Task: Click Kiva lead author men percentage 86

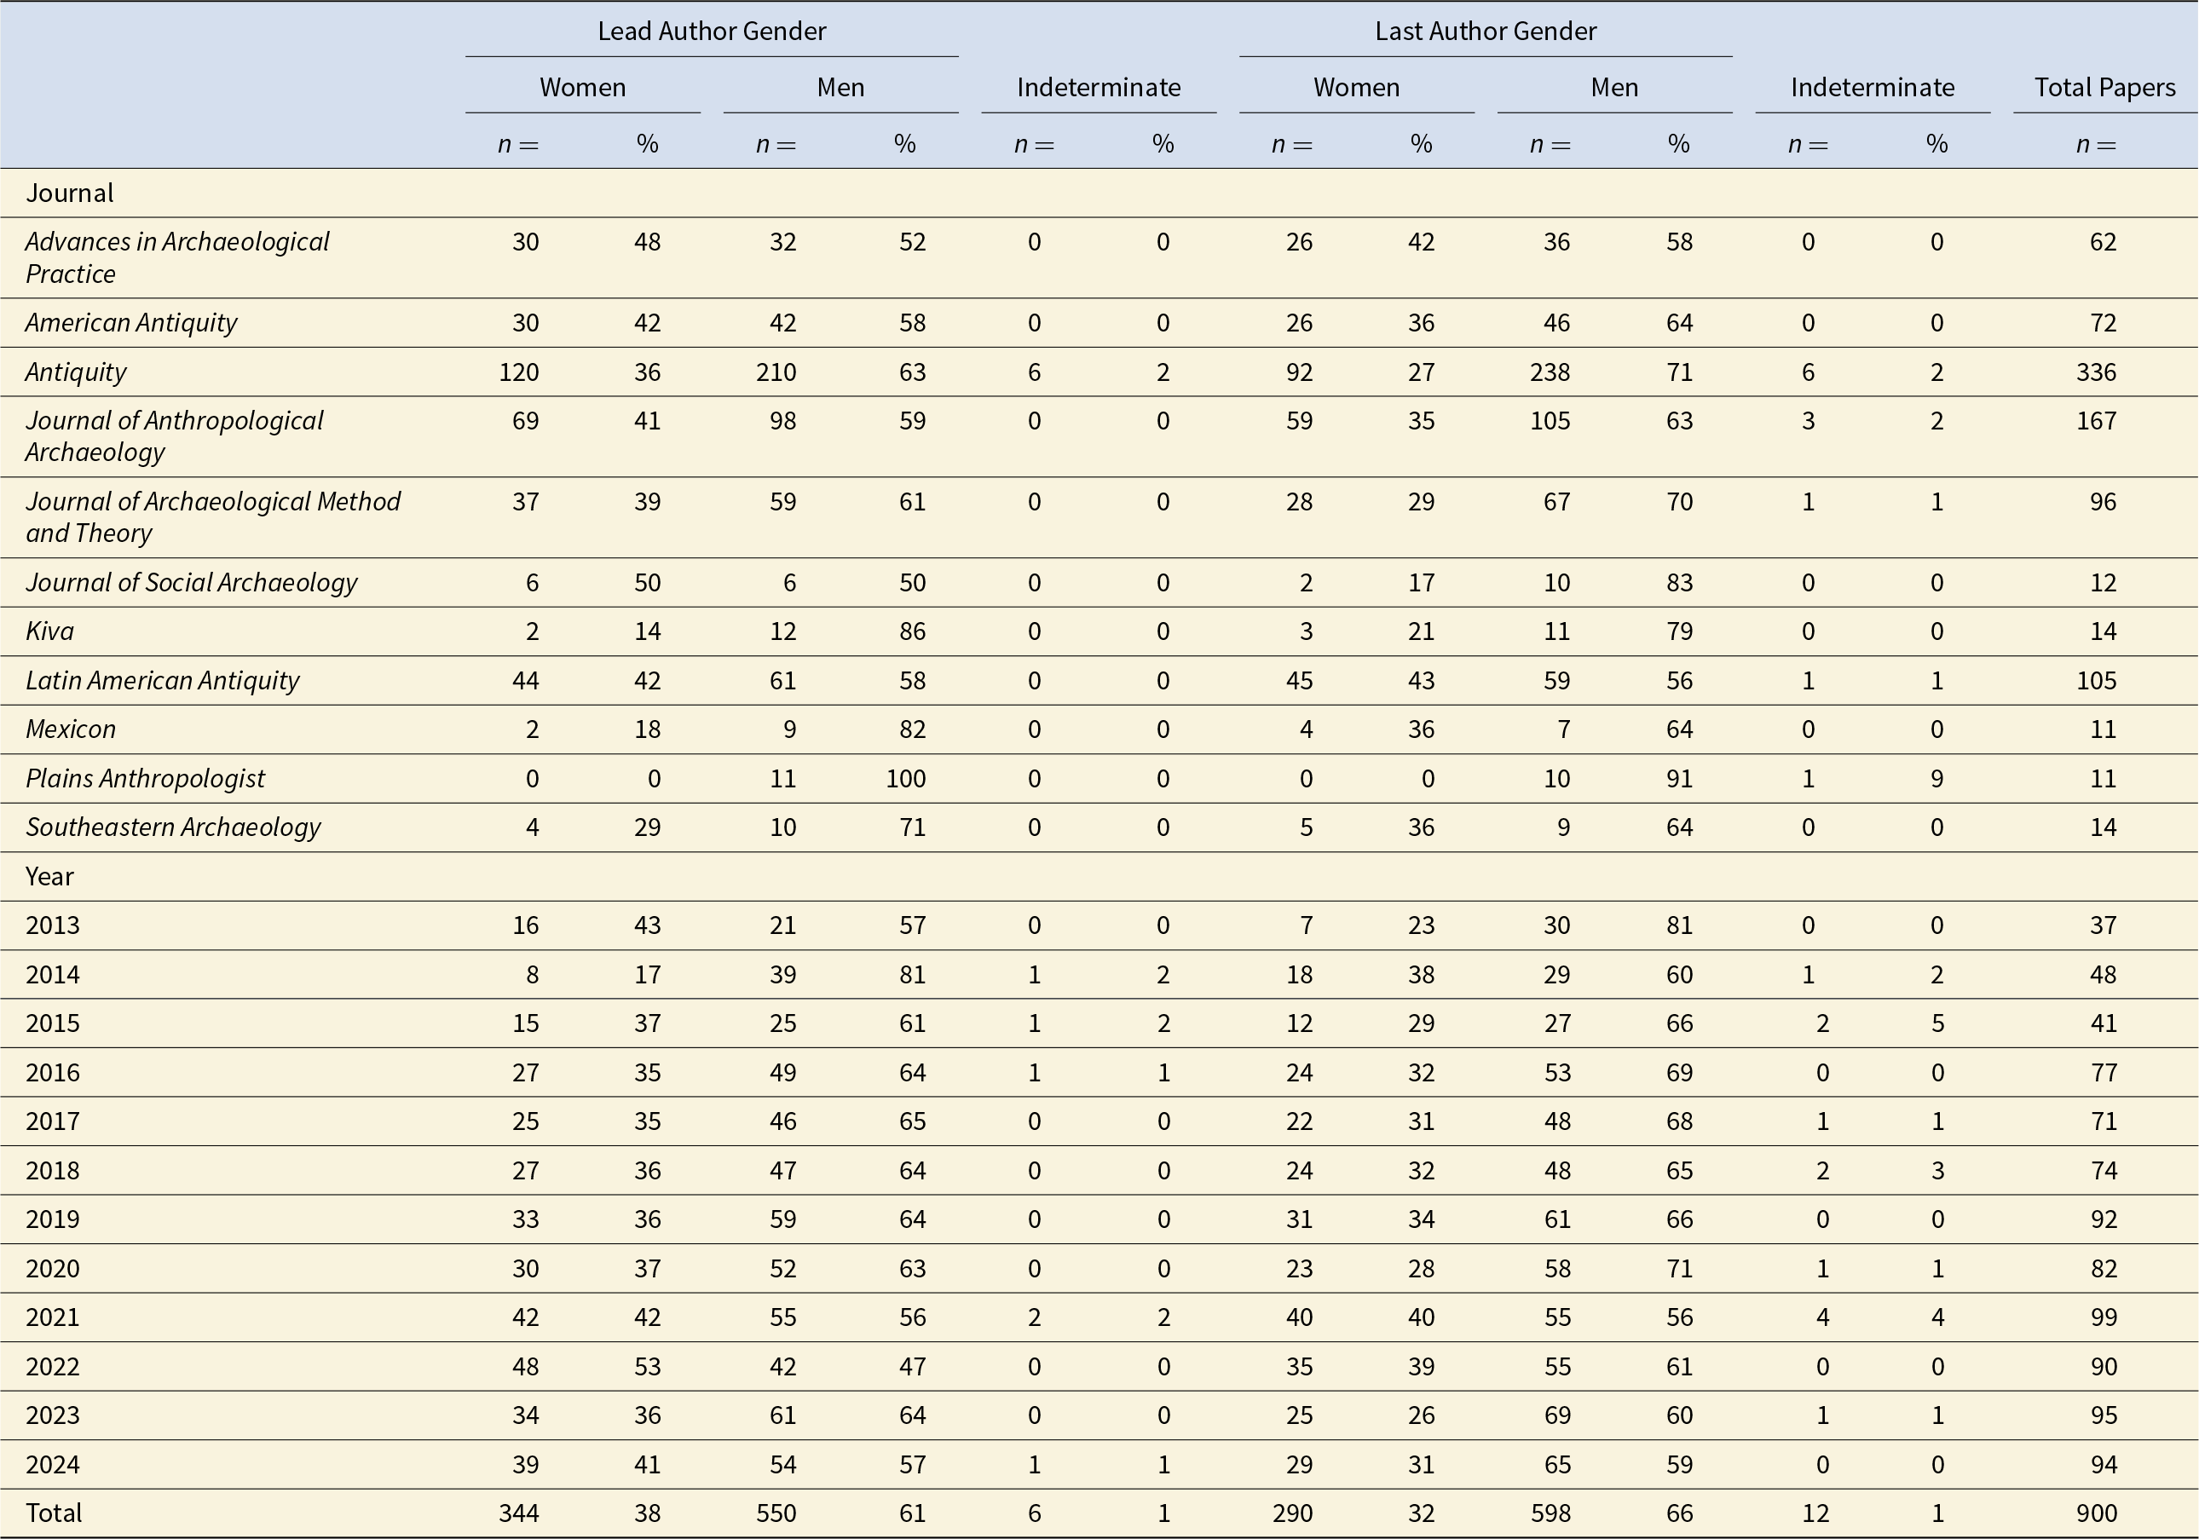Action: tap(913, 631)
